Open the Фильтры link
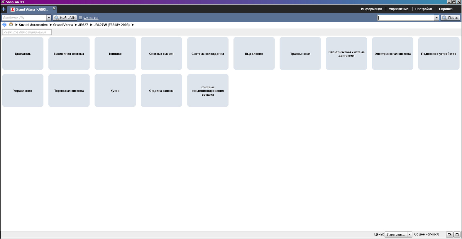Screen dimensions: 462x239 point(91,18)
